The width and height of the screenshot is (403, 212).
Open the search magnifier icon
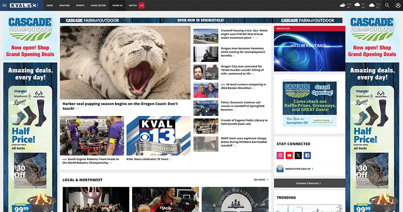point(387,5)
